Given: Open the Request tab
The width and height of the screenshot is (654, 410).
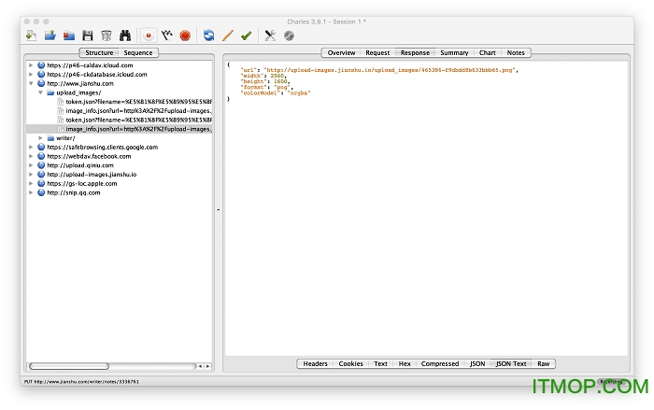Looking at the screenshot, I should click(x=377, y=52).
